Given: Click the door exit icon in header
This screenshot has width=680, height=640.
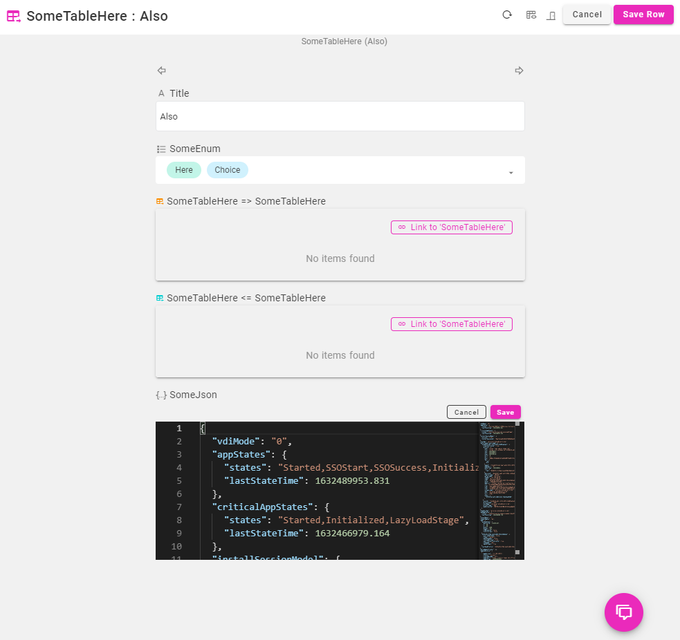Looking at the screenshot, I should 551,16.
